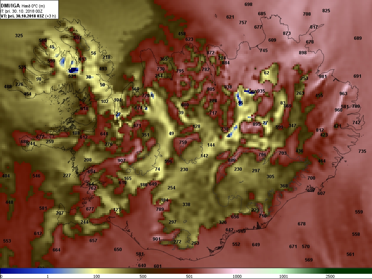Click the map value '618'
Viewport: 372px width, 279px height.
point(84,109)
